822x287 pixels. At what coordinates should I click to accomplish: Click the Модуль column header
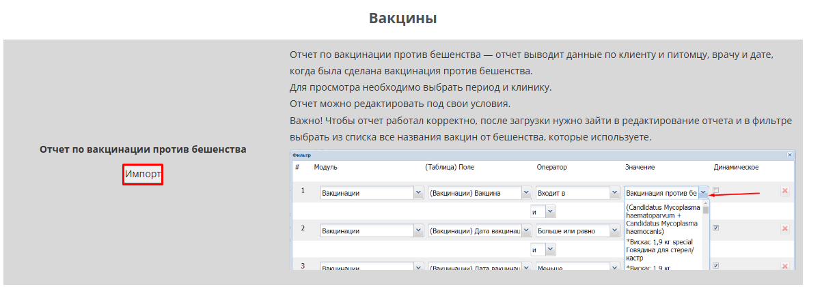[x=326, y=167]
